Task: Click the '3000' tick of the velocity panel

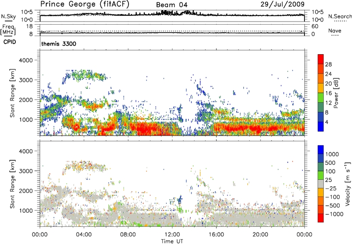Action: pyautogui.click(x=26, y=171)
